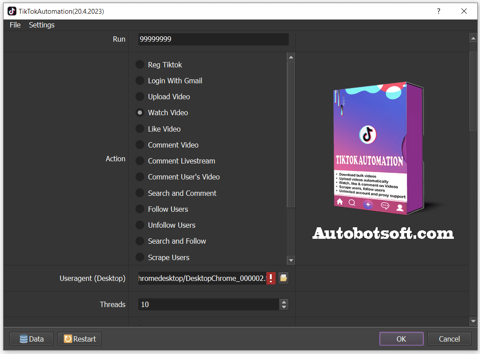Image resolution: width=480 pixels, height=354 pixels.
Task: Decrease Threads with the down spinner arrow
Action: pyautogui.click(x=284, y=307)
